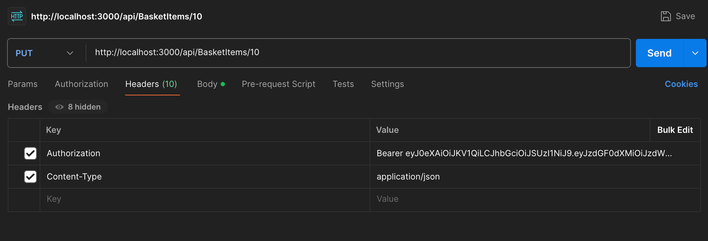Open the Settings tab

click(x=387, y=84)
